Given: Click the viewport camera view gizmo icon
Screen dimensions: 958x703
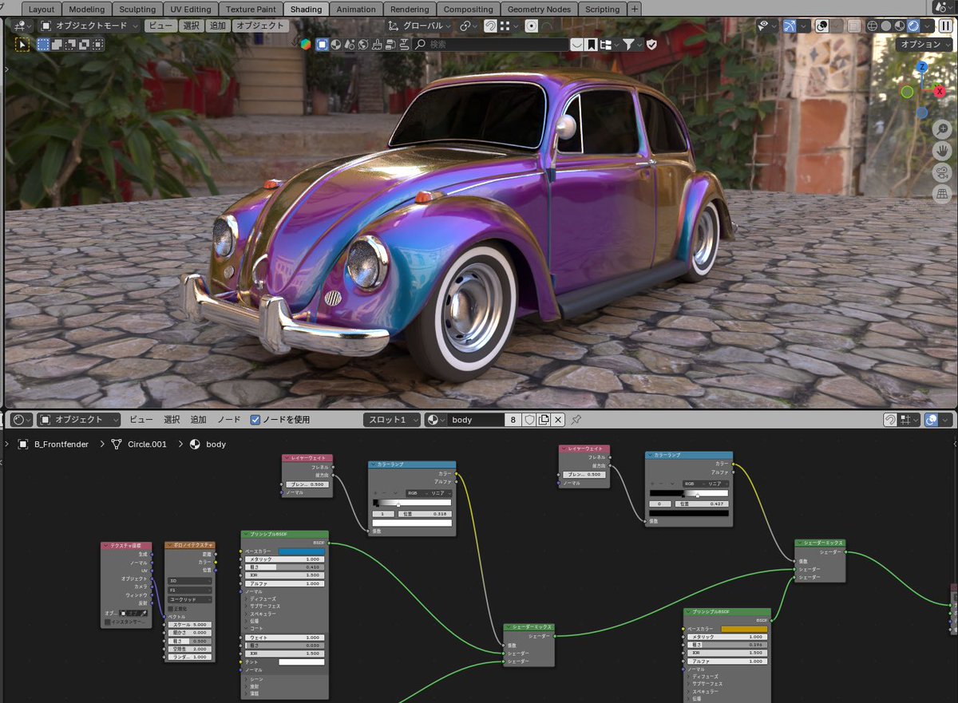Looking at the screenshot, I should coord(943,172).
